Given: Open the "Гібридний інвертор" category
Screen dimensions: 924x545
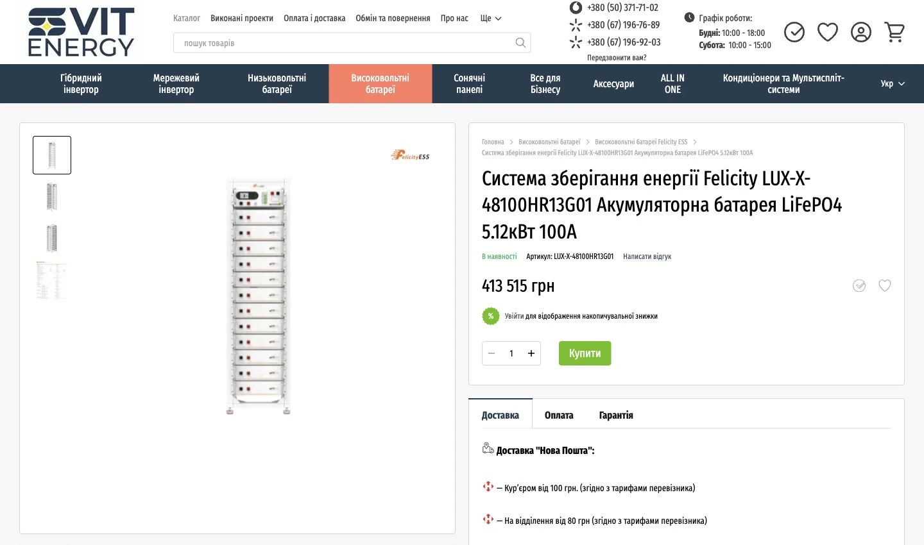Looking at the screenshot, I should pos(81,84).
